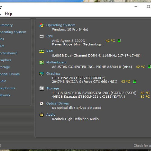Viewport: 151px width, 151px height.
Task: Click the Seagate 32 °C temperature value
Action: (145, 97)
